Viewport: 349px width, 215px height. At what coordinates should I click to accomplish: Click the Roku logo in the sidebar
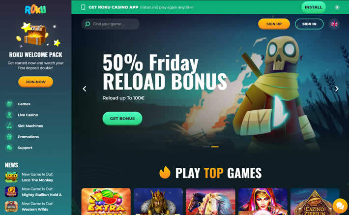35,9
